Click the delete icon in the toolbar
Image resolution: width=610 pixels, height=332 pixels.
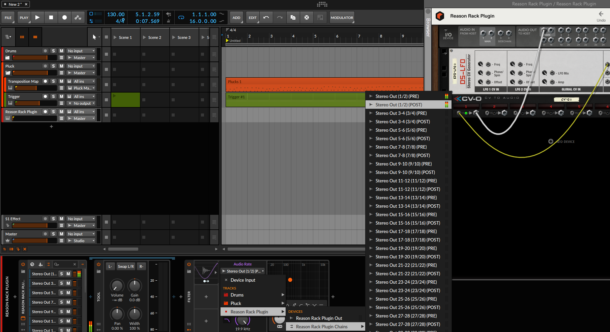coord(307,18)
